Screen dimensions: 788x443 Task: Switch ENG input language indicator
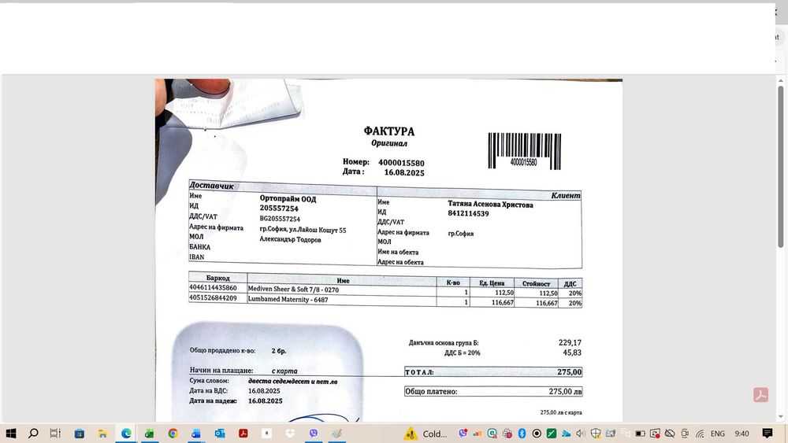click(x=718, y=434)
